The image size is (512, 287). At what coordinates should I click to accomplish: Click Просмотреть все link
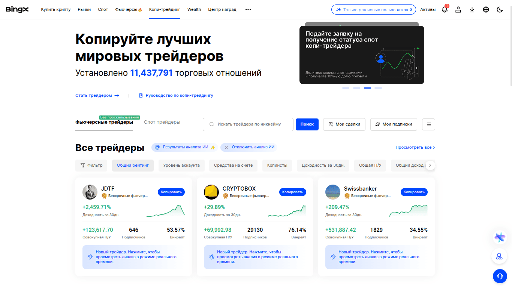[415, 148]
